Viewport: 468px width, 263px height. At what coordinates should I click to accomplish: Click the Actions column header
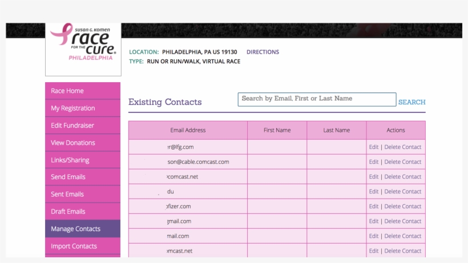coord(396,130)
